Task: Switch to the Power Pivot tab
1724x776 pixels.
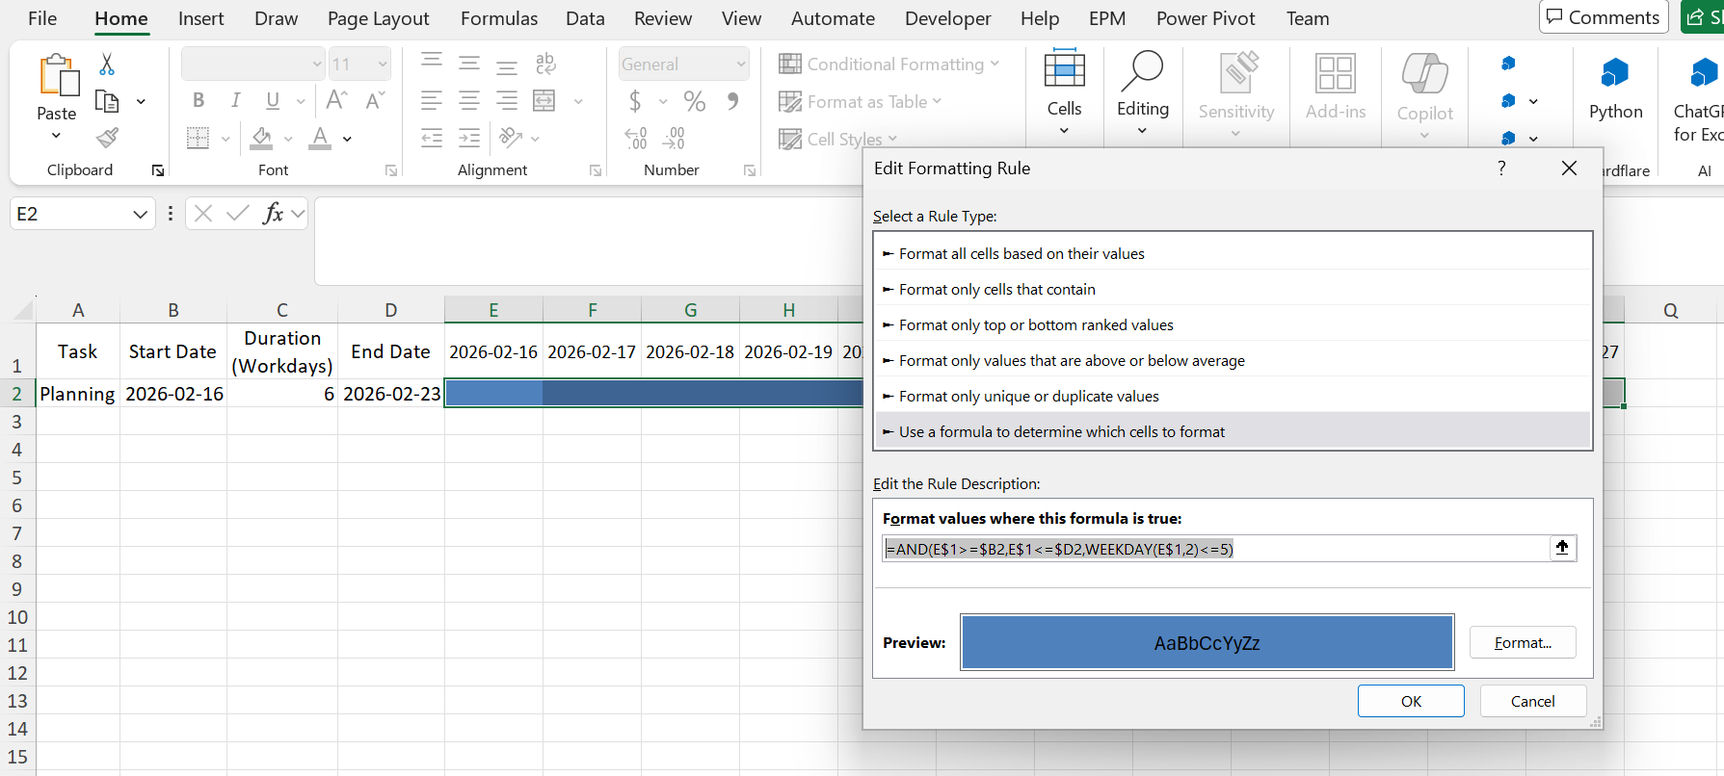Action: [x=1206, y=18]
